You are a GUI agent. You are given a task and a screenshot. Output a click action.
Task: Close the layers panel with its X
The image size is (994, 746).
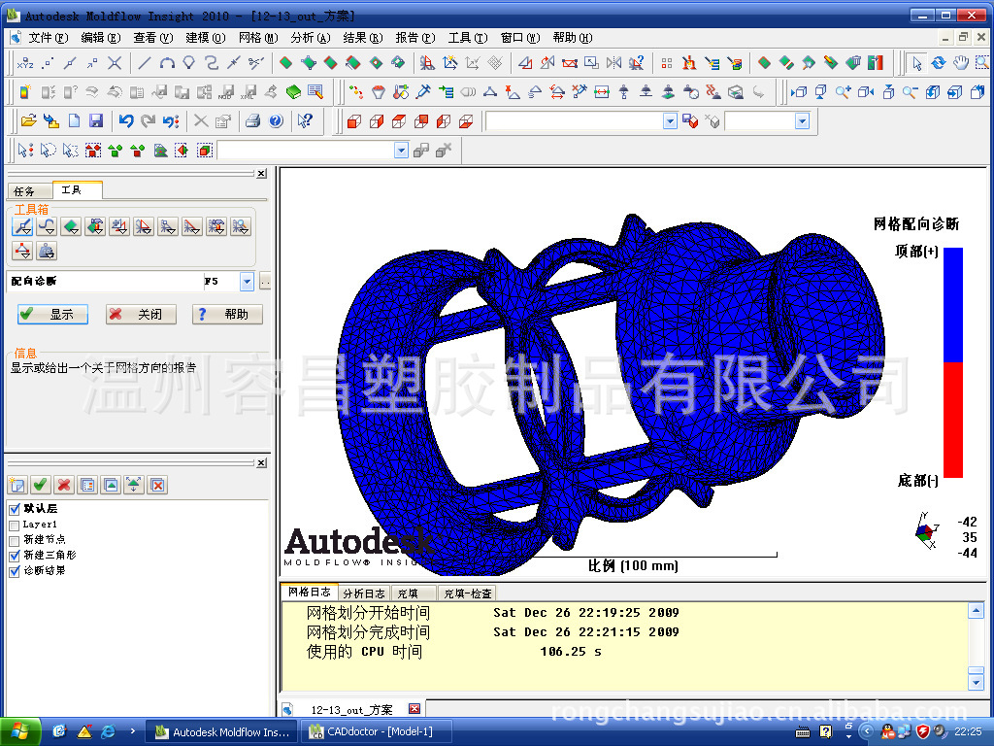[x=262, y=463]
